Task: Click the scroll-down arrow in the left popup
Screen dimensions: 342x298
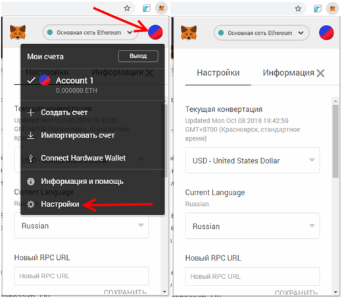Action: (164, 291)
